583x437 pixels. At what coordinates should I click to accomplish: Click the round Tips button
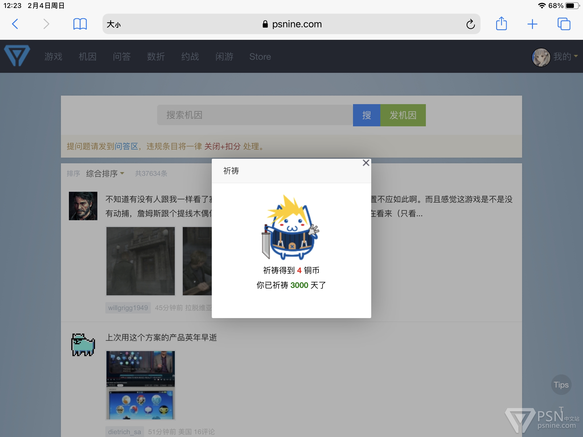[561, 385]
